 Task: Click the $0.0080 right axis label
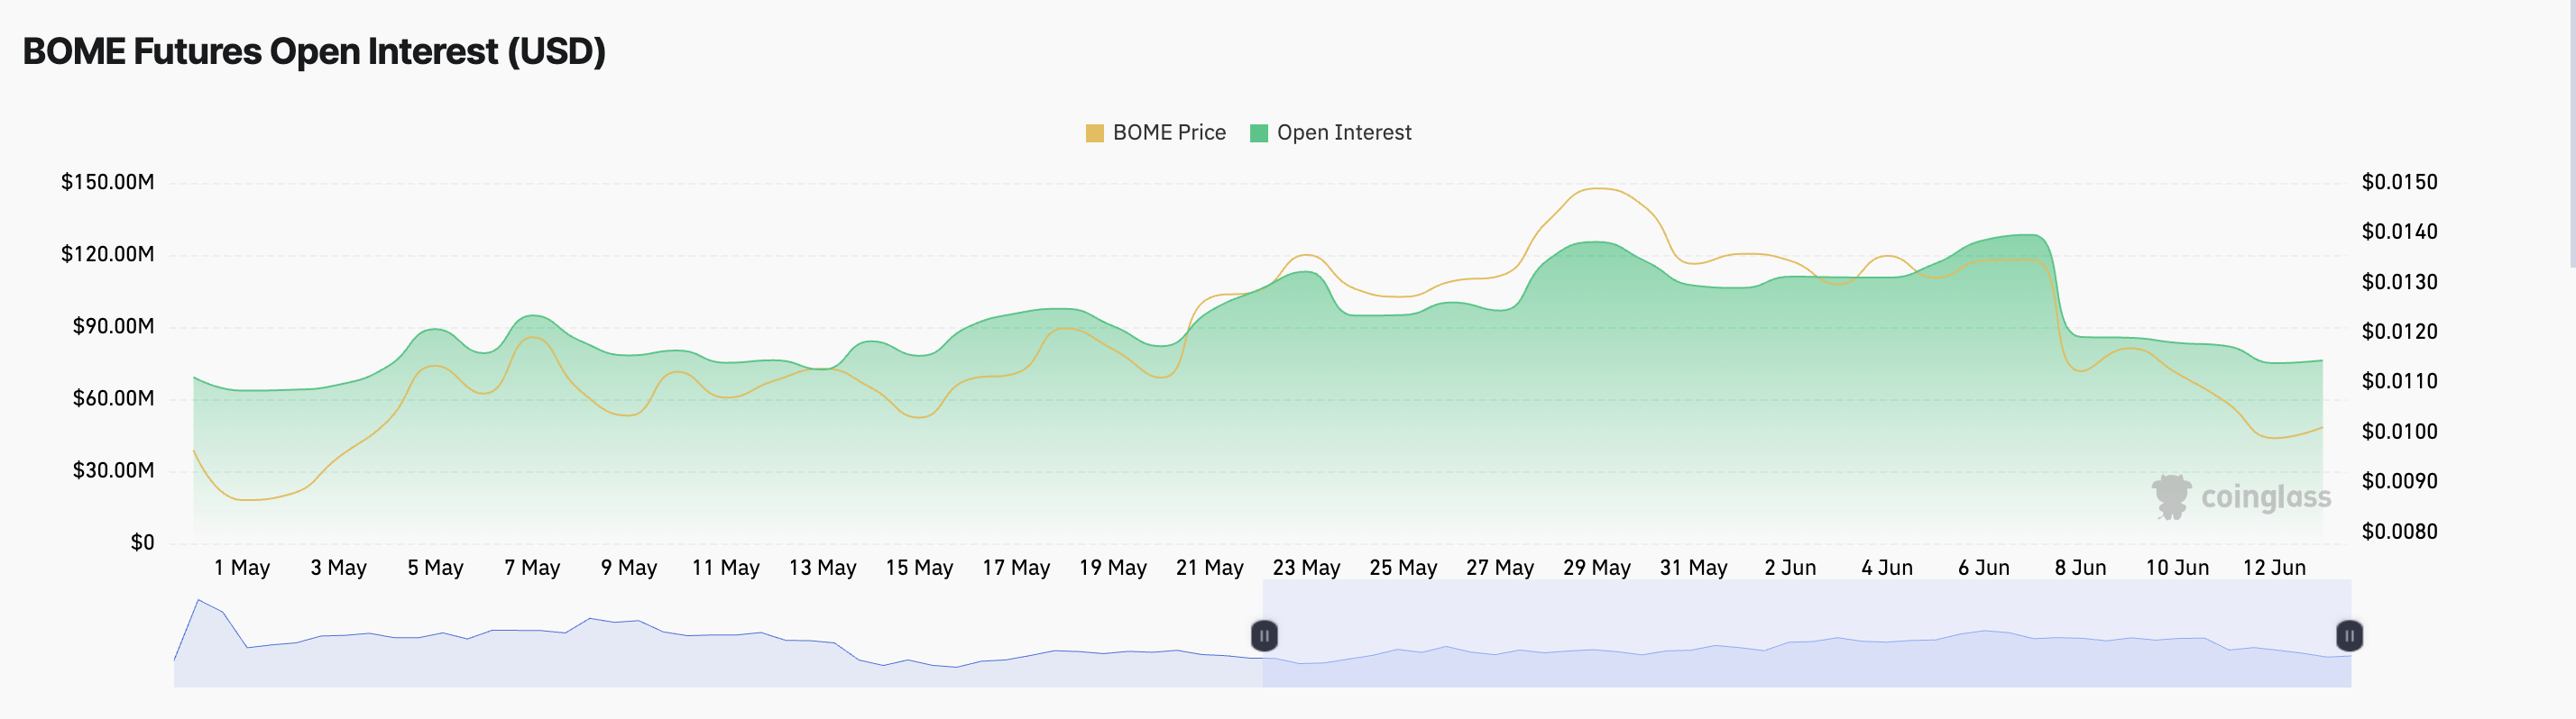(x=2399, y=532)
